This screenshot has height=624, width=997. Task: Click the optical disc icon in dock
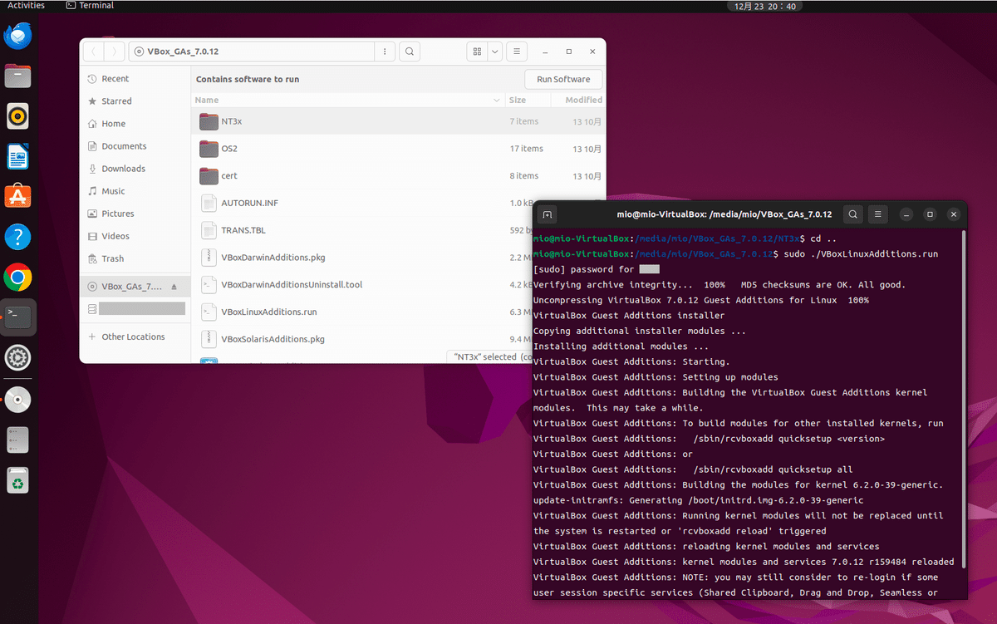click(x=17, y=400)
